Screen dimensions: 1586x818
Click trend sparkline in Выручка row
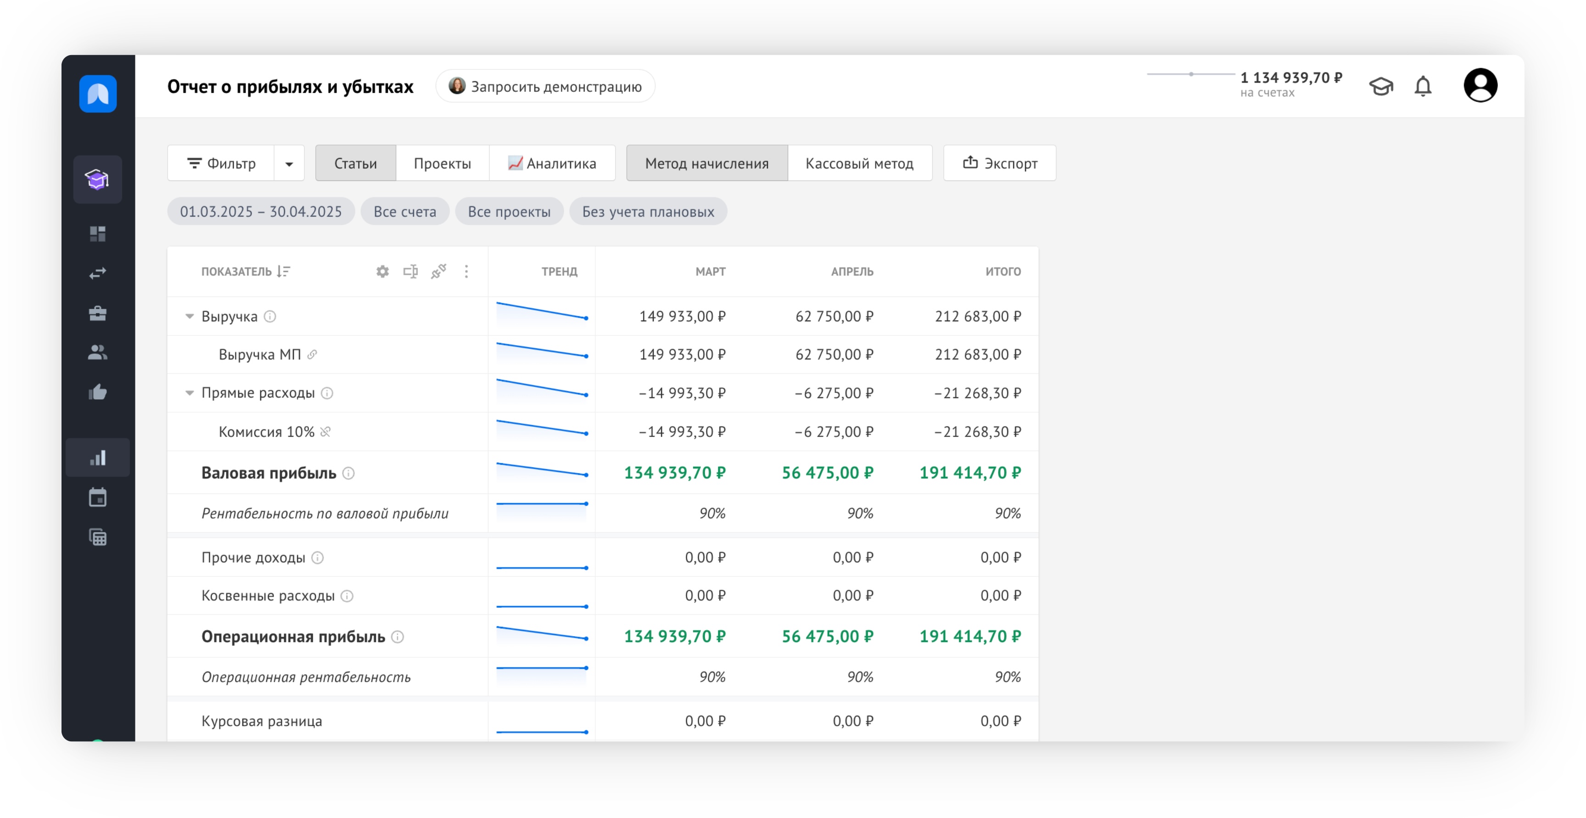(x=542, y=312)
